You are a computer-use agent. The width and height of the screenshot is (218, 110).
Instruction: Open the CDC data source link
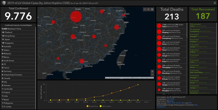click(x=173, y=103)
